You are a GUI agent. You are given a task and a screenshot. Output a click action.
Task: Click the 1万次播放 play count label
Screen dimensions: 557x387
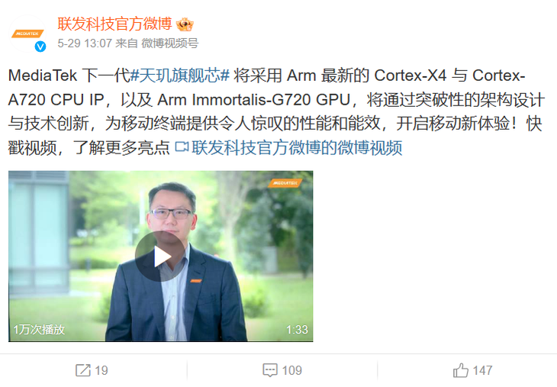pos(39,330)
